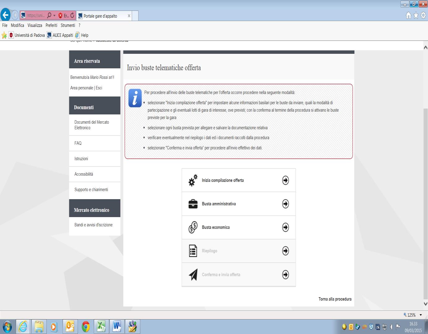Open Istruzioni in the sidebar
This screenshot has width=428, height=334.
tap(81, 159)
